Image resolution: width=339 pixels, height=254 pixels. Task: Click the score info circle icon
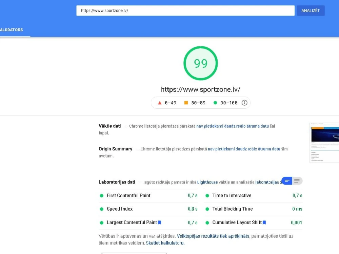tap(244, 103)
